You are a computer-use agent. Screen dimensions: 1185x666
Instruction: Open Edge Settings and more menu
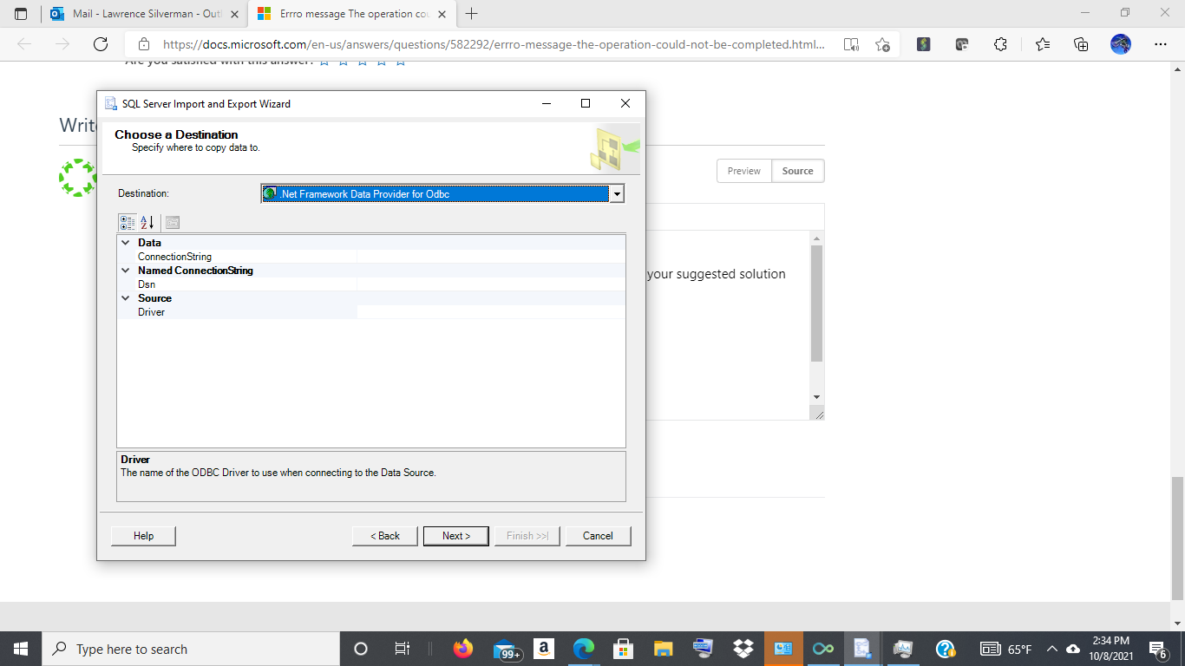[1161, 44]
